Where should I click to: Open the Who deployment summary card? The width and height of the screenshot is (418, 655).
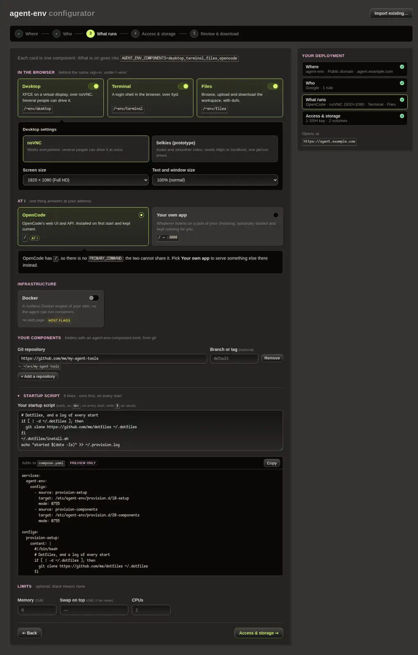coord(355,85)
